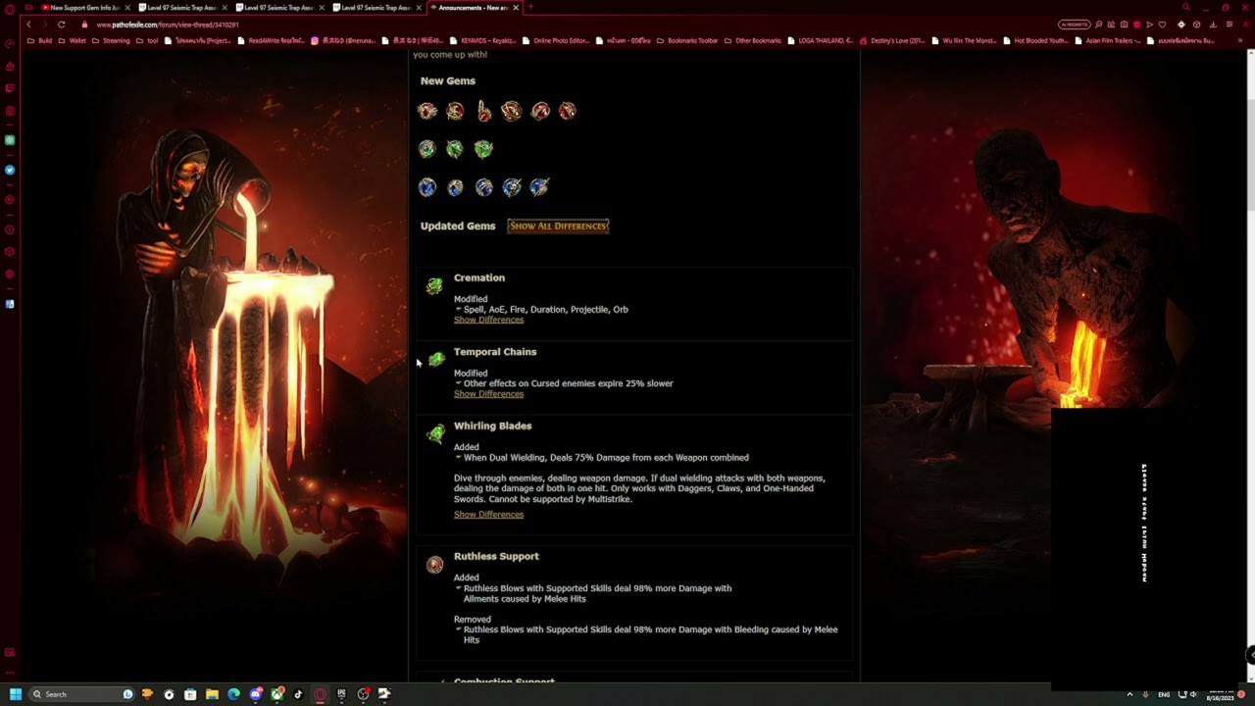Go back with the browser back arrow
Image resolution: width=1255 pixels, height=706 pixels.
[x=27, y=25]
